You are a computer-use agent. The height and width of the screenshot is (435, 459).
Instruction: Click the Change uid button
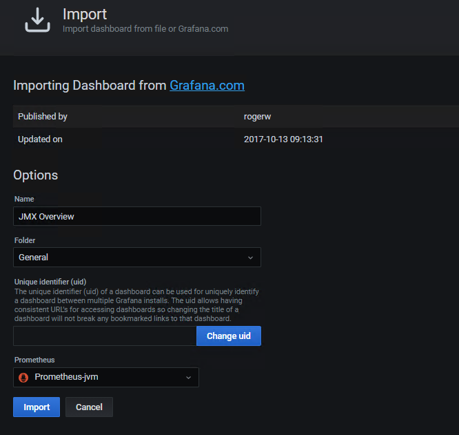(x=229, y=336)
